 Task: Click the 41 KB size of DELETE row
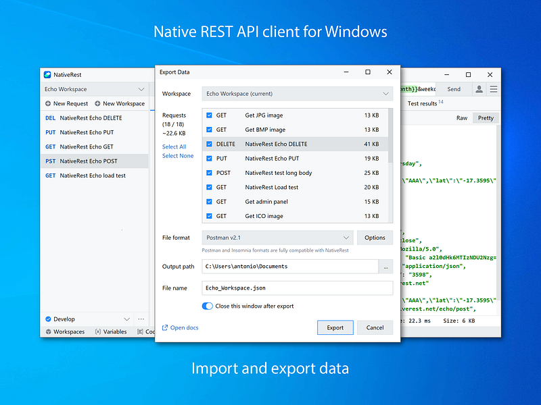pos(371,144)
